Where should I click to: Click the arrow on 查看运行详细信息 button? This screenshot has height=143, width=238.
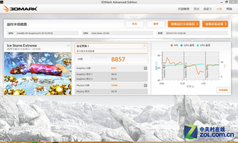[x=197, y=24]
